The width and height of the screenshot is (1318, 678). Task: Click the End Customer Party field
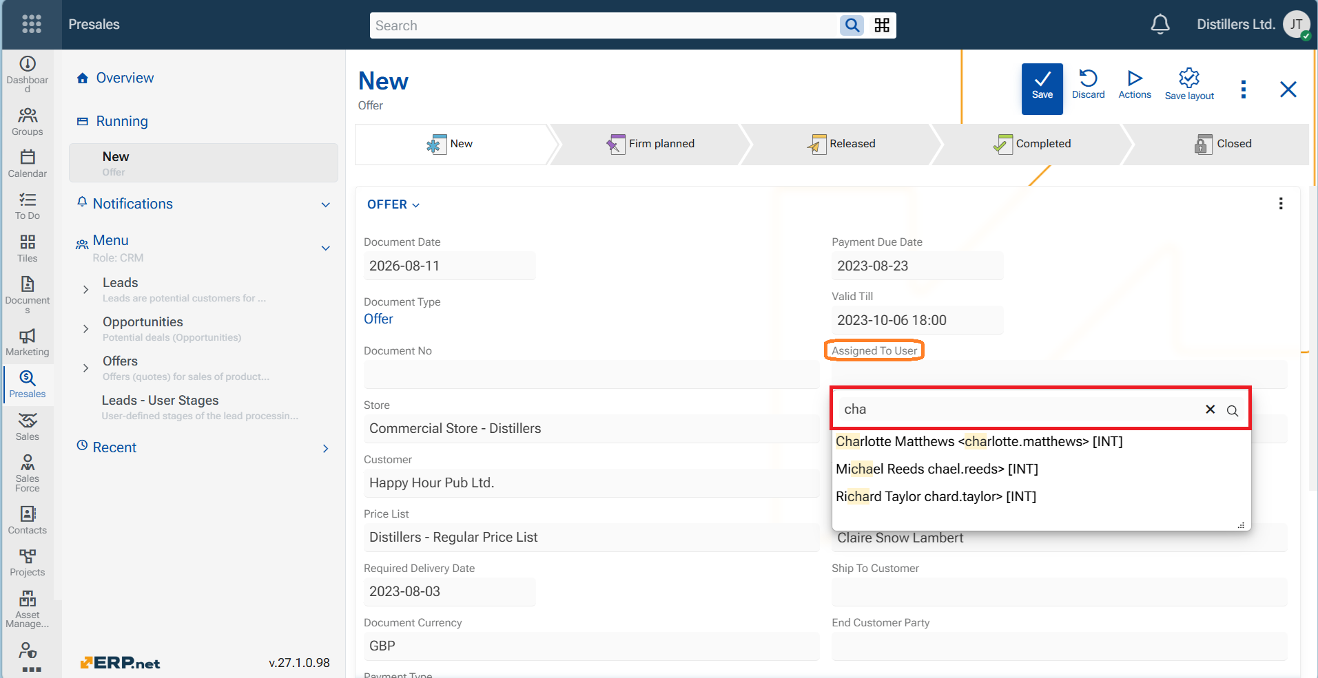pyautogui.click(x=1059, y=646)
